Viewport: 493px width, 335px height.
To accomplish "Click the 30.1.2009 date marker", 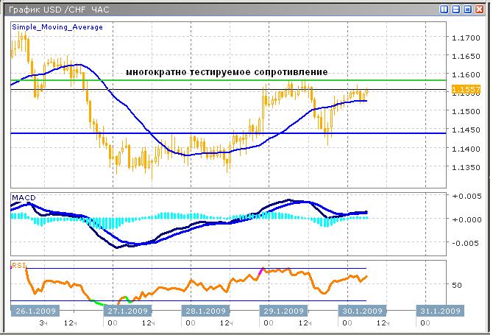I will tap(361, 311).
